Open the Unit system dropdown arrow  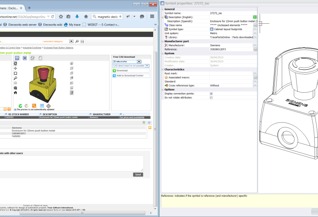click(255, 33)
